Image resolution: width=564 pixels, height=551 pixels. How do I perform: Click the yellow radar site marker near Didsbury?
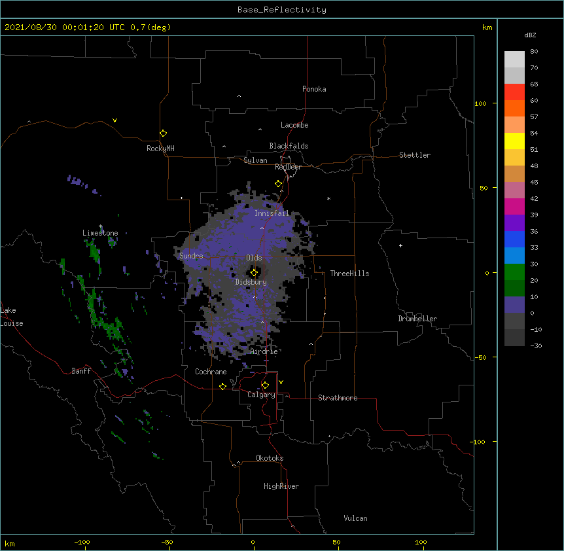point(254,273)
